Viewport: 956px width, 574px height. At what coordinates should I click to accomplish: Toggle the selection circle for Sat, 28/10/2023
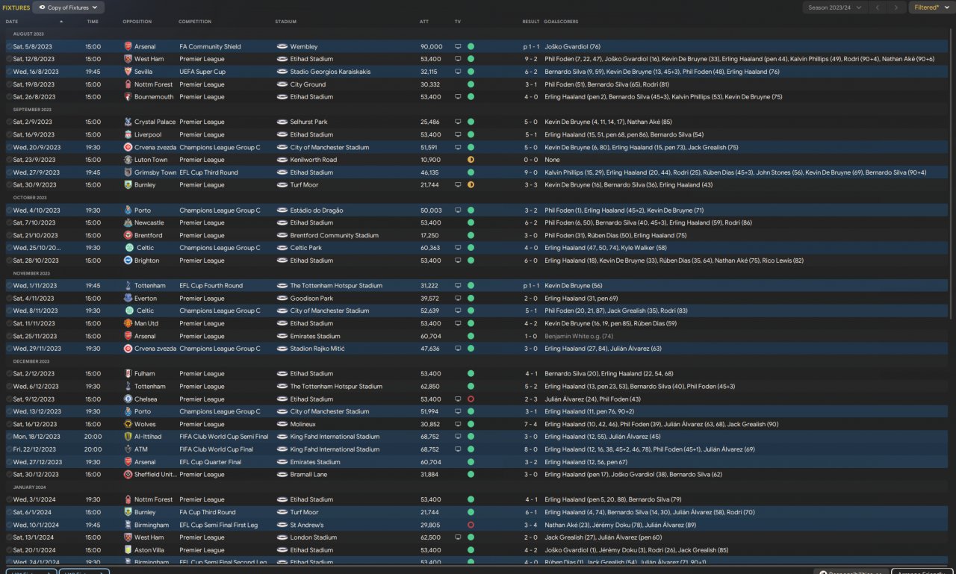pyautogui.click(x=9, y=261)
